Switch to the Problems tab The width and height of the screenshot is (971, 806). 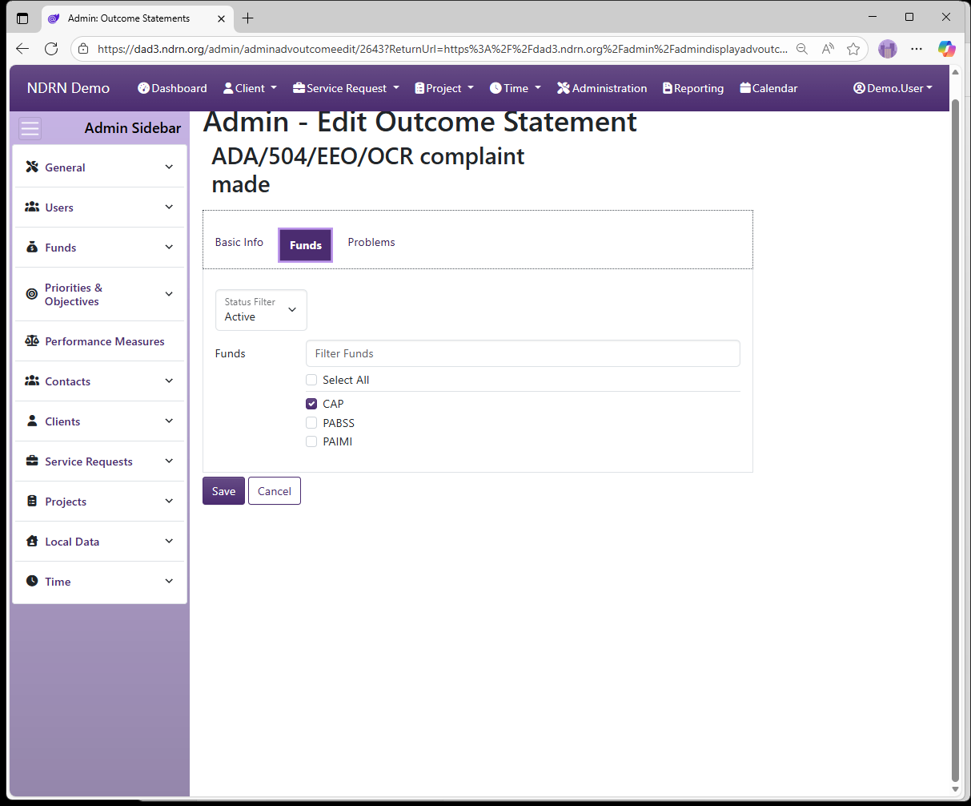pos(371,242)
